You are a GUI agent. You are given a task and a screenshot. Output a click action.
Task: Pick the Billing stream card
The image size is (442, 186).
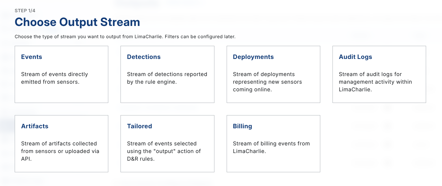273,144
